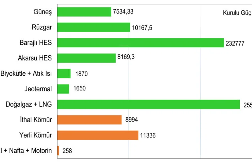Click the Biyokütle + Atık Isı bar

click(64, 73)
